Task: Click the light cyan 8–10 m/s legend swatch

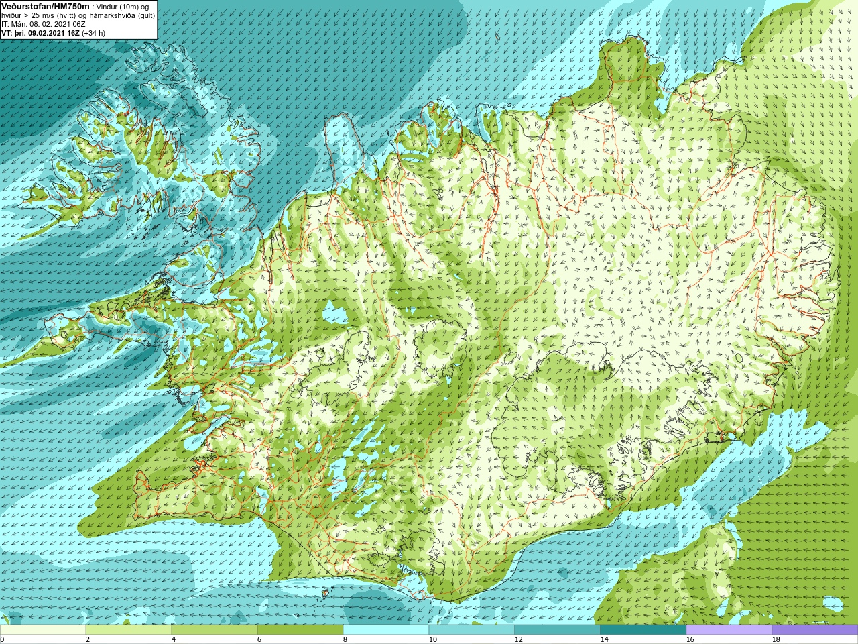Action: click(x=386, y=630)
